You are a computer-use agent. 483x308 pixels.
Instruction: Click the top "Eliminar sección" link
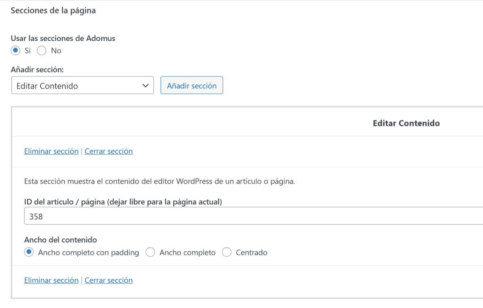(51, 151)
